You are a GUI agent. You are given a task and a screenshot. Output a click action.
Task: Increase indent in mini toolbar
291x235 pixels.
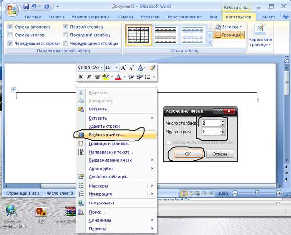[140, 77]
